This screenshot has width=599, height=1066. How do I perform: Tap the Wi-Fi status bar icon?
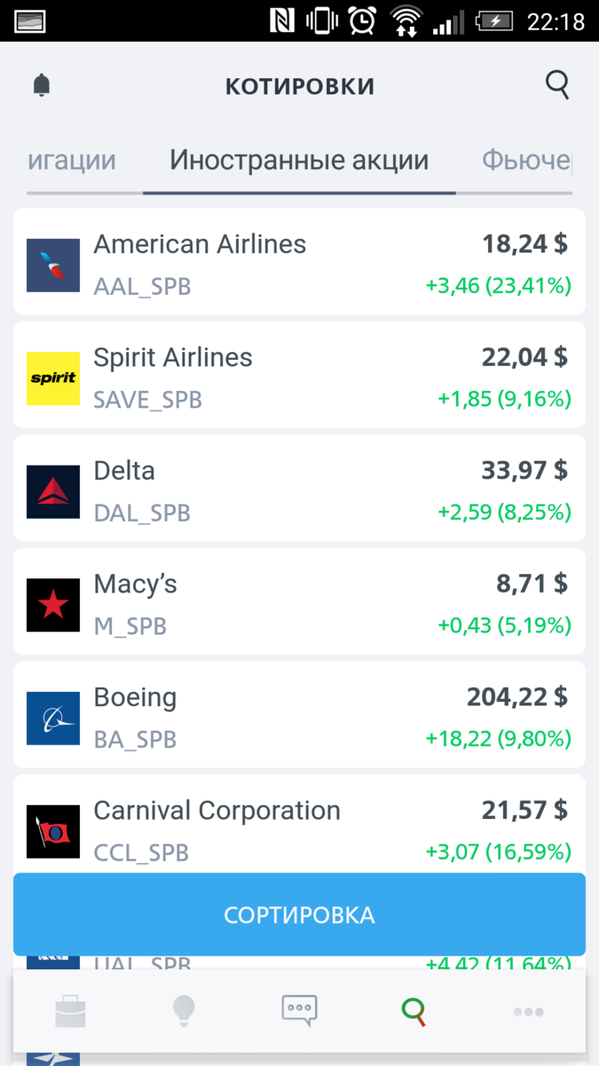(x=406, y=20)
